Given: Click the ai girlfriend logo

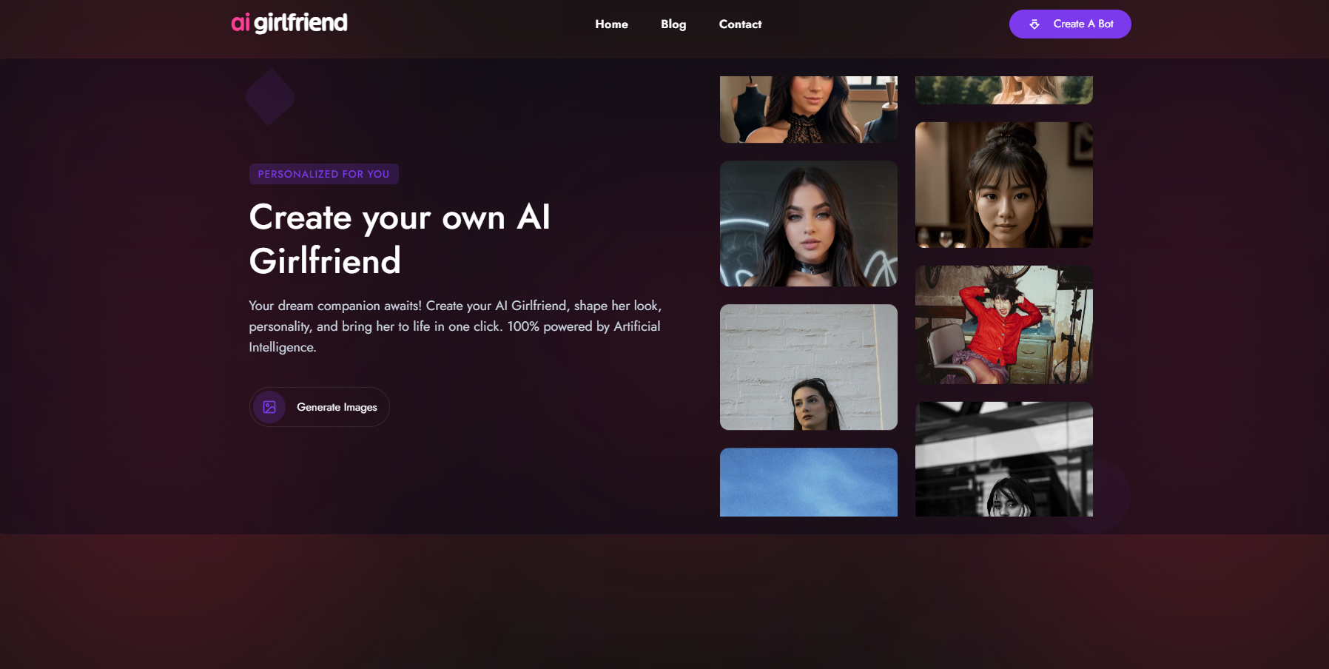Looking at the screenshot, I should coord(289,23).
